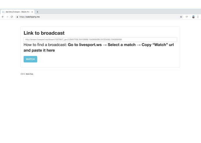201x143 pixels.
Task: Focus the broadcast link input field
Action: point(100,39)
